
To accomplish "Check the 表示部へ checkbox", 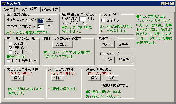I will 10,43.
